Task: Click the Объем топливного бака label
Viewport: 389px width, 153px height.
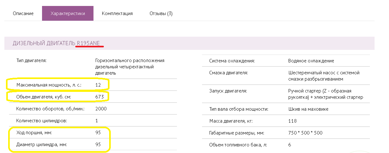Action: [238, 145]
